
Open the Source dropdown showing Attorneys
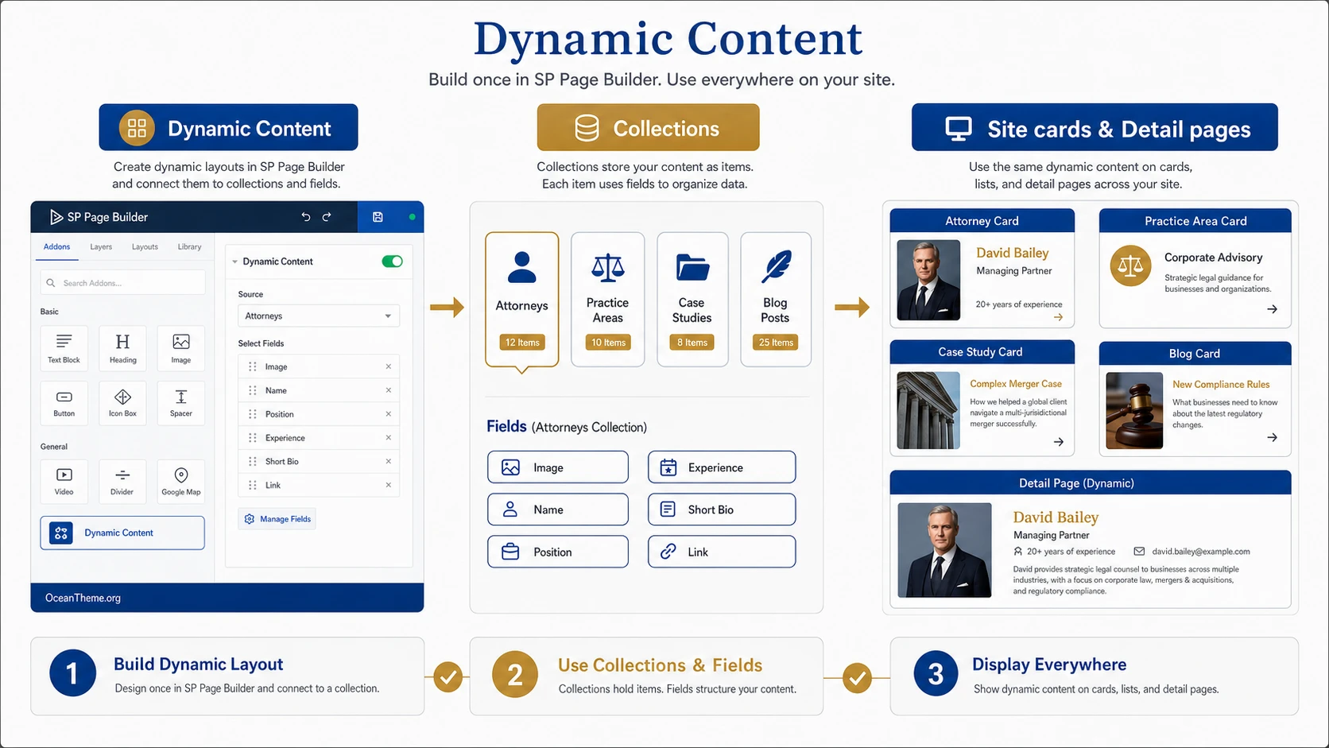point(319,316)
